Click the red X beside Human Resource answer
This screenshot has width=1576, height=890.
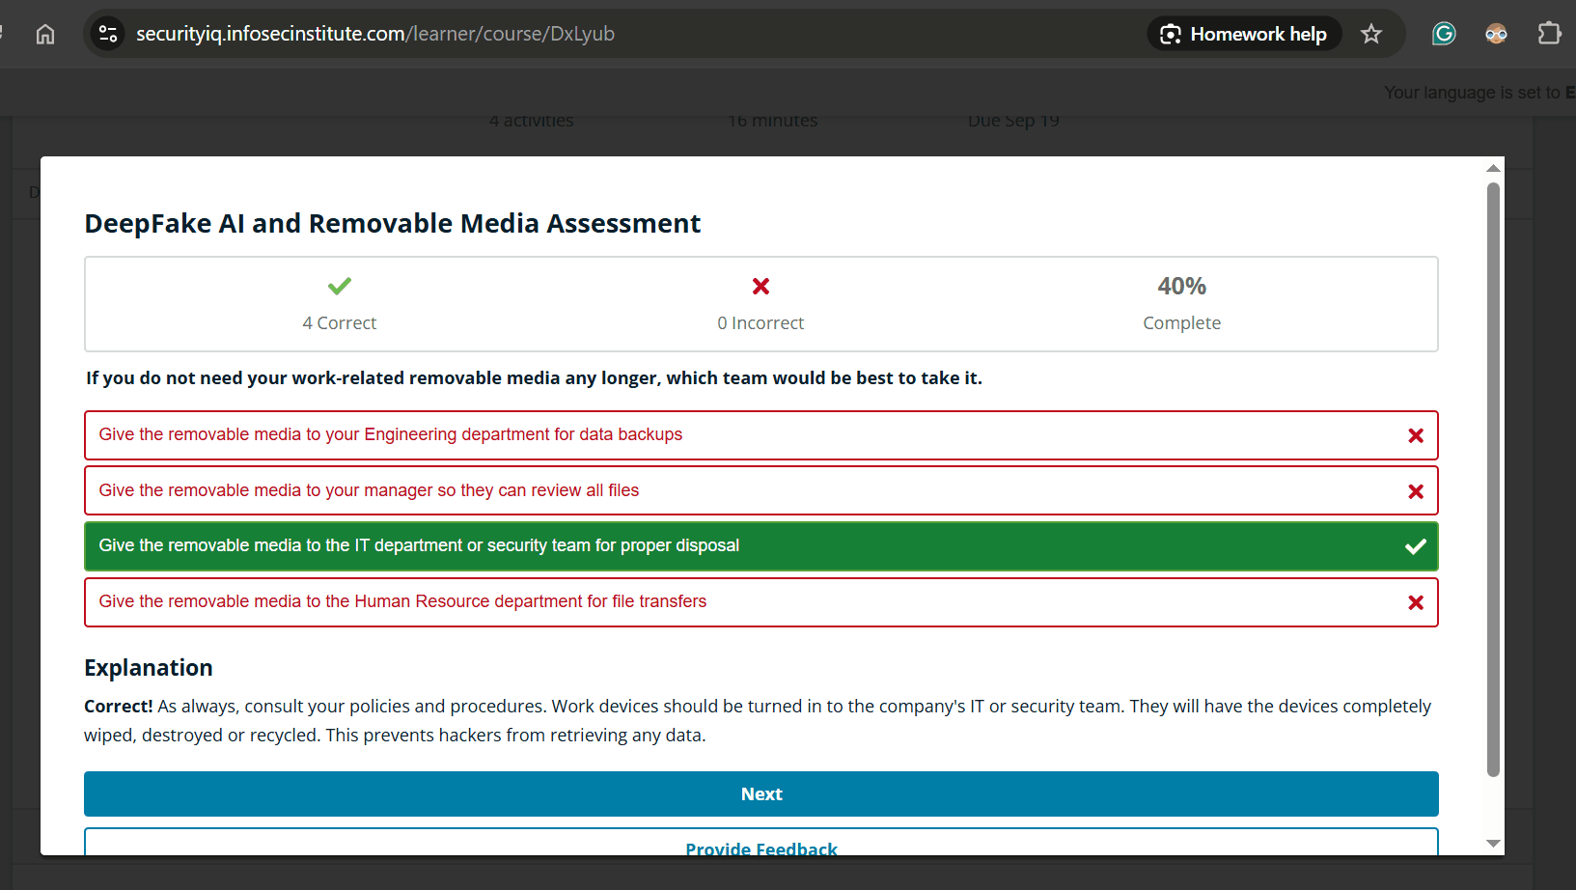pyautogui.click(x=1415, y=603)
